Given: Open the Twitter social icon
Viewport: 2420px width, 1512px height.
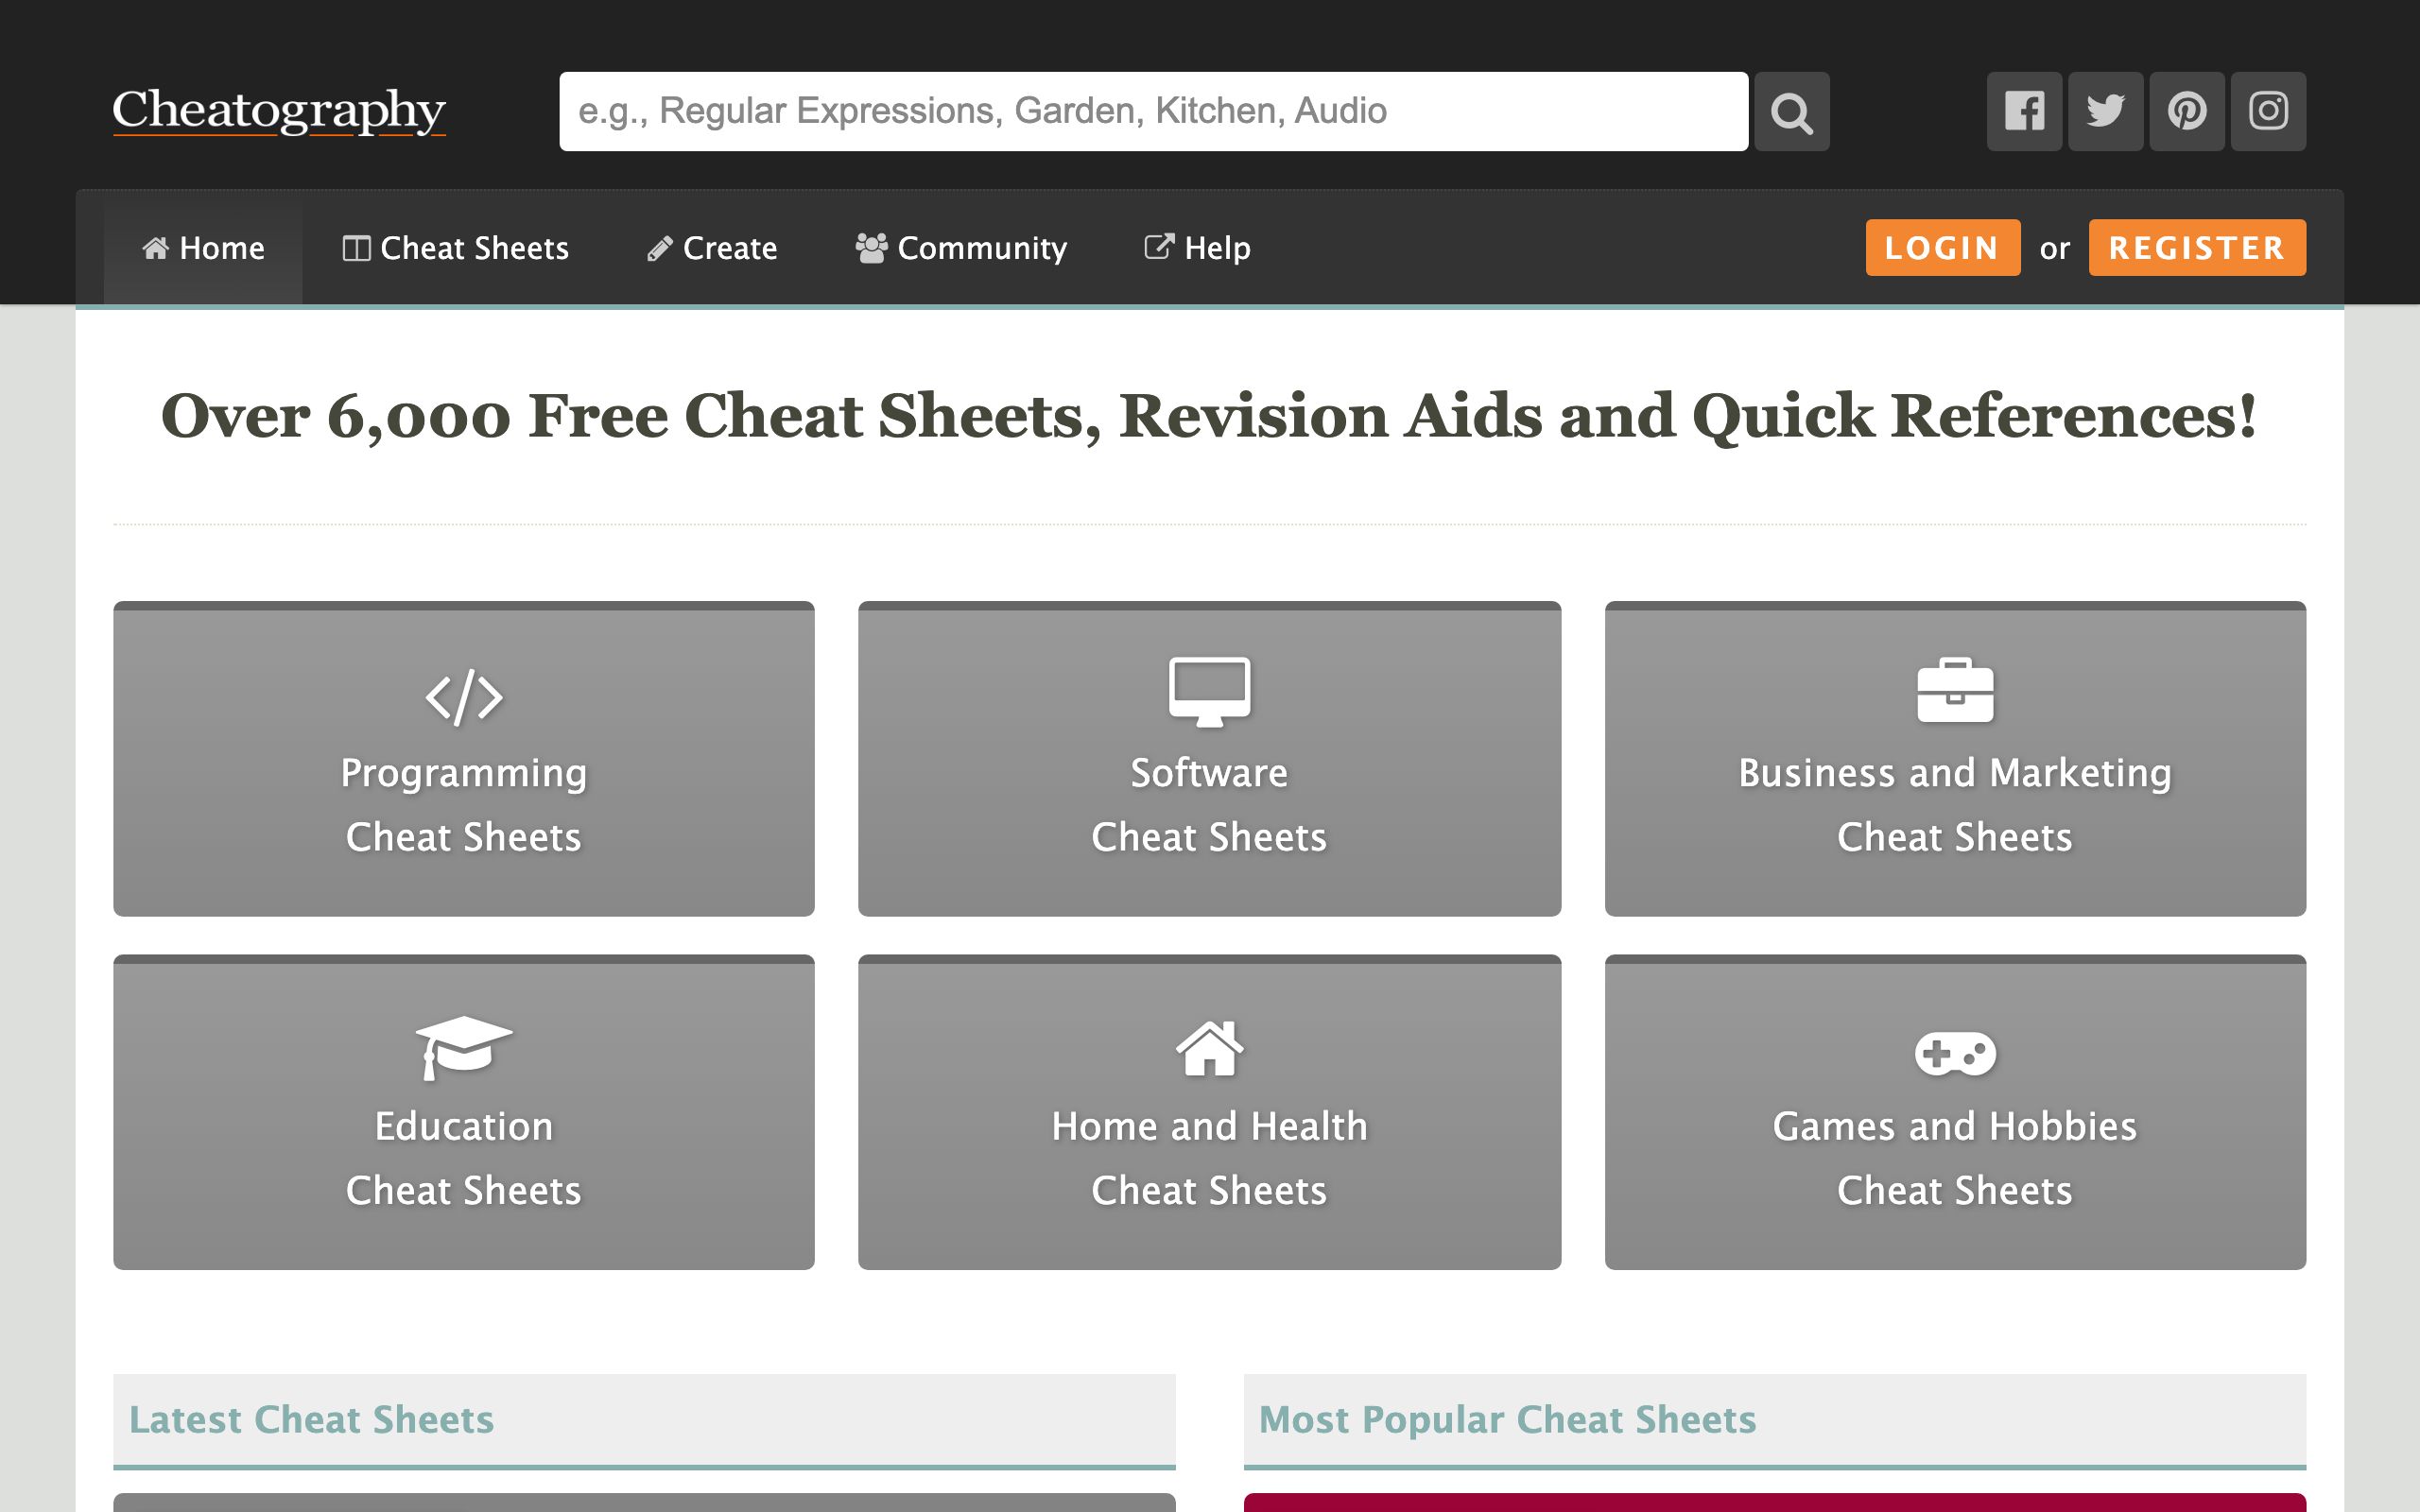Looking at the screenshot, I should pos(2105,111).
